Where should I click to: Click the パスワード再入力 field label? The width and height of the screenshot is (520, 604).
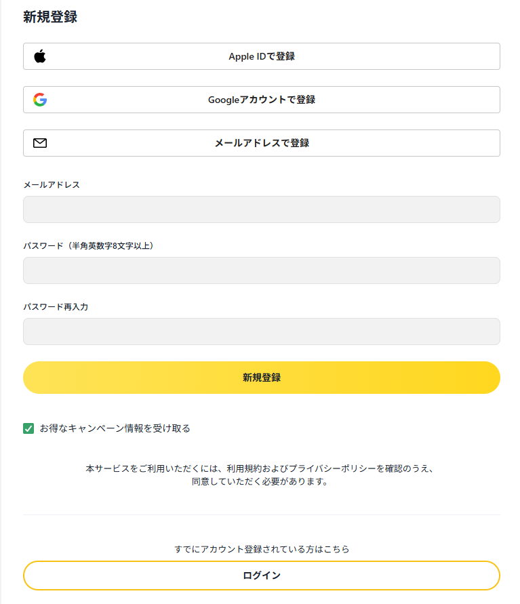(56, 307)
